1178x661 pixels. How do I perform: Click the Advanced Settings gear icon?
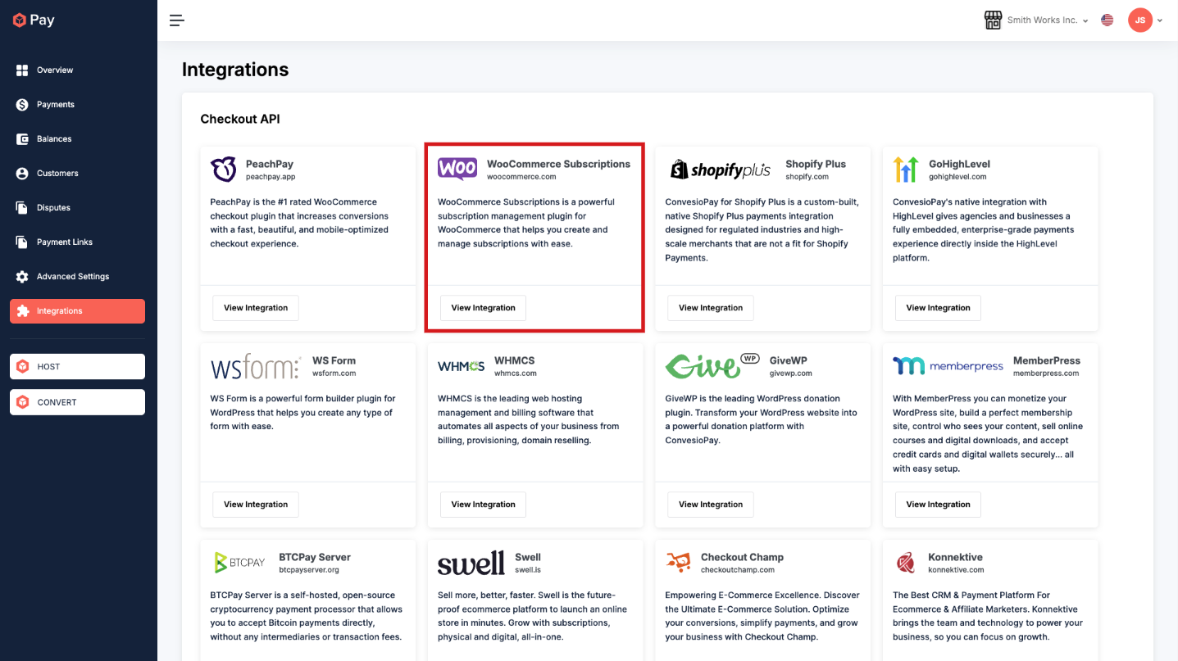(x=22, y=277)
